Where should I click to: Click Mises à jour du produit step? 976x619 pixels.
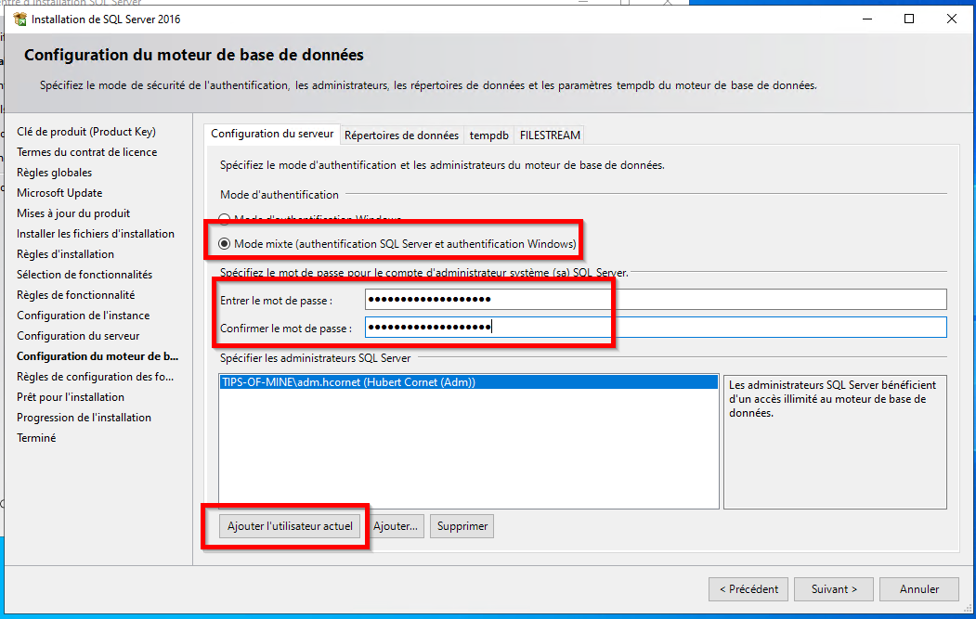pos(72,213)
